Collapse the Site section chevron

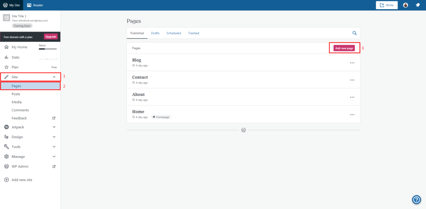(x=54, y=77)
